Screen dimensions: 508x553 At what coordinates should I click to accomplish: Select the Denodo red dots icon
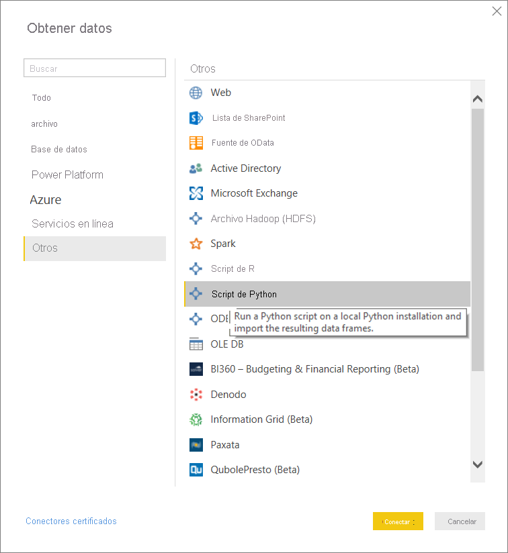[196, 395]
